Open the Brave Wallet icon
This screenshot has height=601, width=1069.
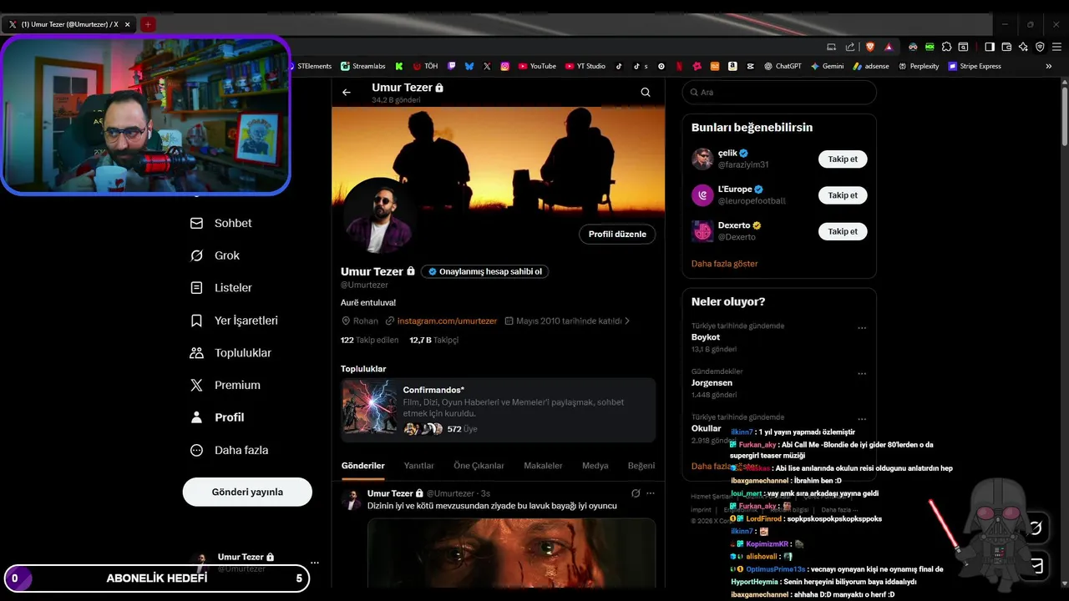coord(1006,47)
